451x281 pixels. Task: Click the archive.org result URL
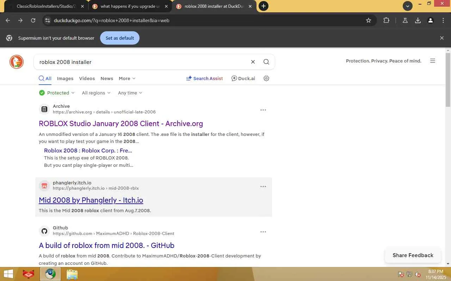pos(104,112)
